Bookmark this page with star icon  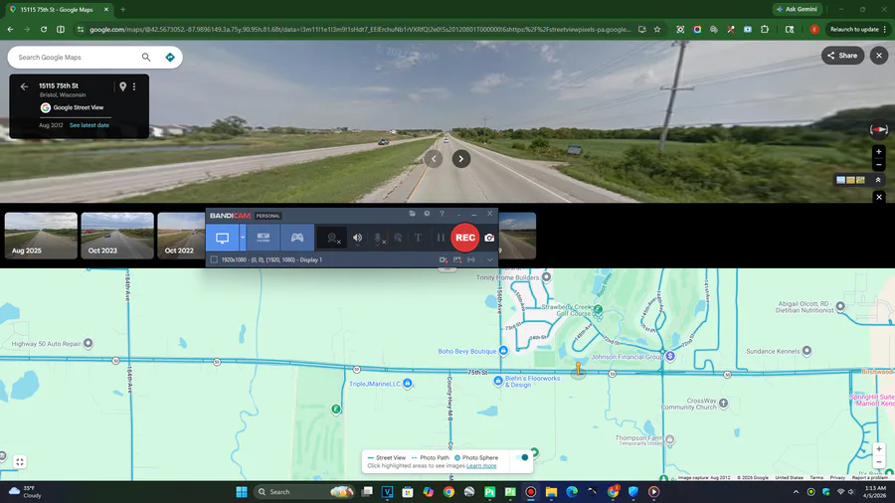pyautogui.click(x=657, y=29)
